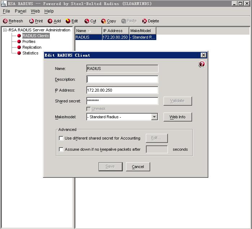Click the Print toolbar icon

(x=31, y=21)
